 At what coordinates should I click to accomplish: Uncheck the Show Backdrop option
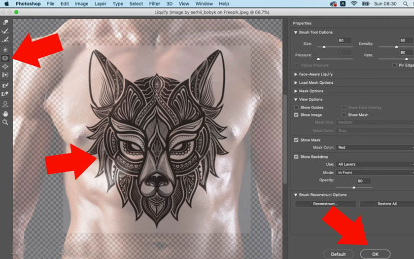click(296, 157)
